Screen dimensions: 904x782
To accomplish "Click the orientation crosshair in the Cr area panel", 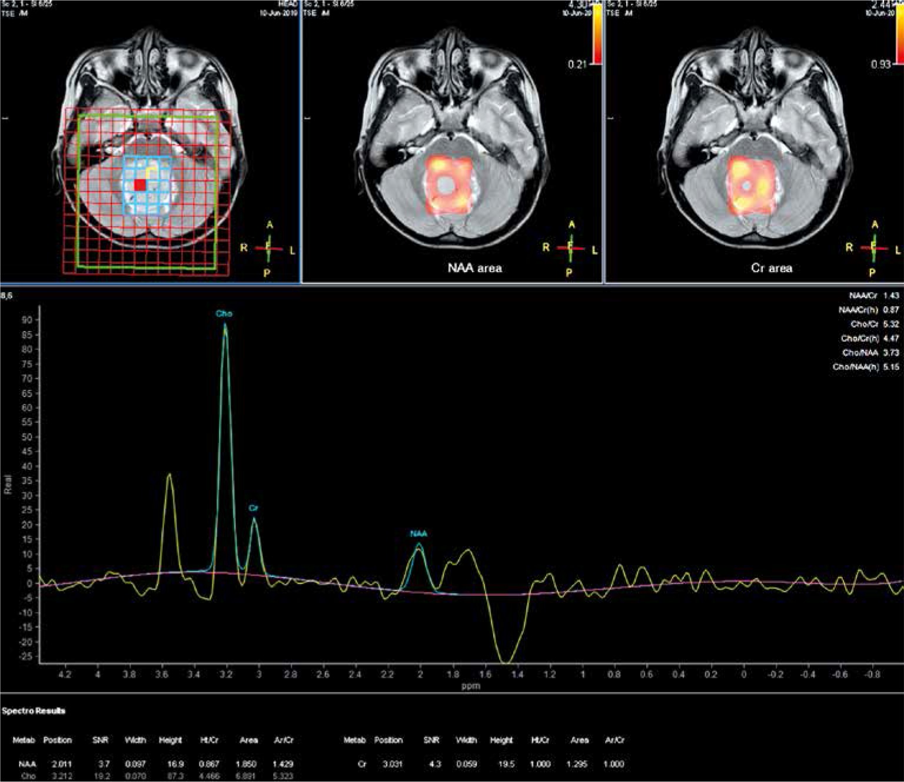I will (x=873, y=248).
